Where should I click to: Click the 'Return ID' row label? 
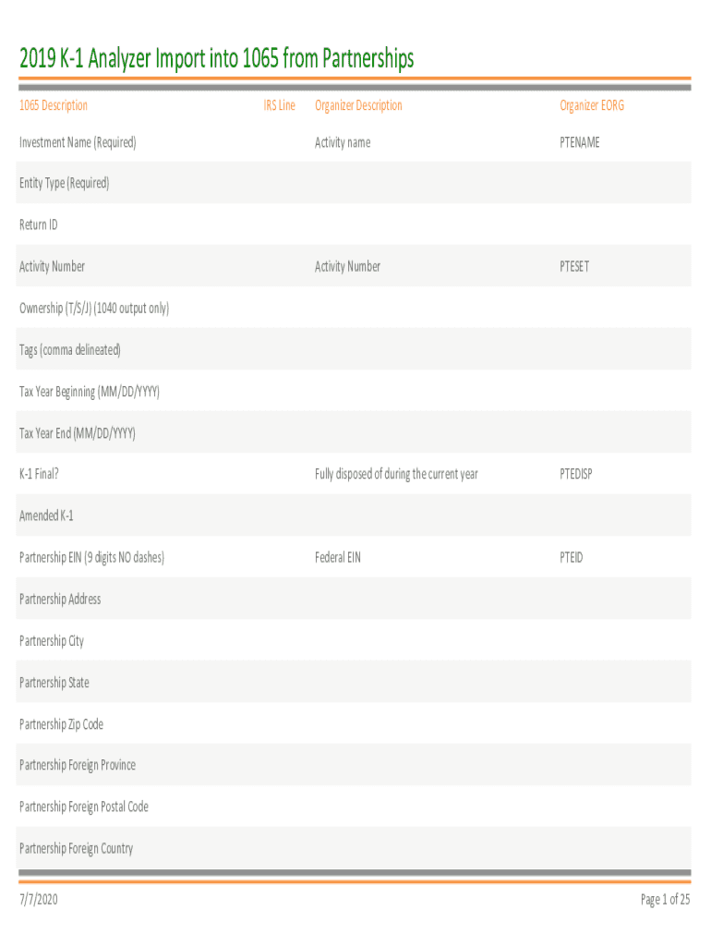point(39,224)
